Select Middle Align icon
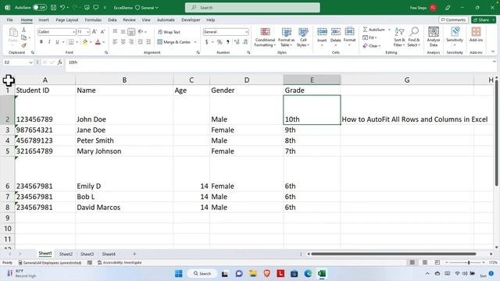Image resolution: width=500 pixels, height=281 pixels. pyautogui.click(x=123, y=31)
